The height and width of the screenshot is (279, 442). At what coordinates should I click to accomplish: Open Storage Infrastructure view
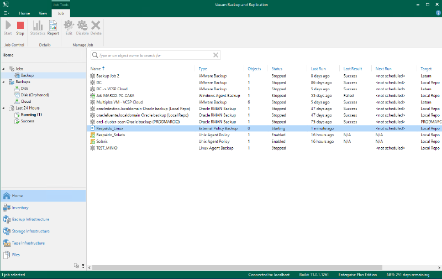(44, 231)
